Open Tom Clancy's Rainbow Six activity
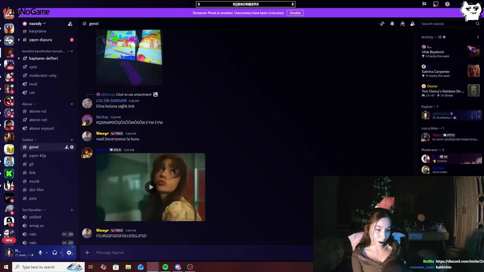Image resolution: width=484 pixels, height=272 pixels. pos(451,91)
